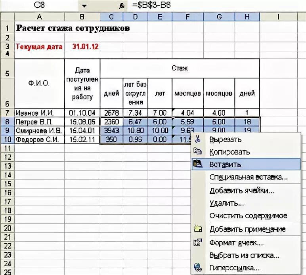Choose Вырезать in context menu
This screenshot has width=306, height=275.
(246, 139)
